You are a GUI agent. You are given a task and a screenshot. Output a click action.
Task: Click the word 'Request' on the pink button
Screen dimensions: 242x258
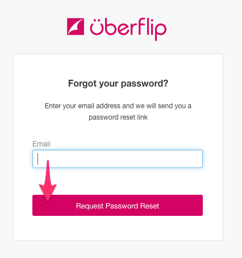point(90,206)
